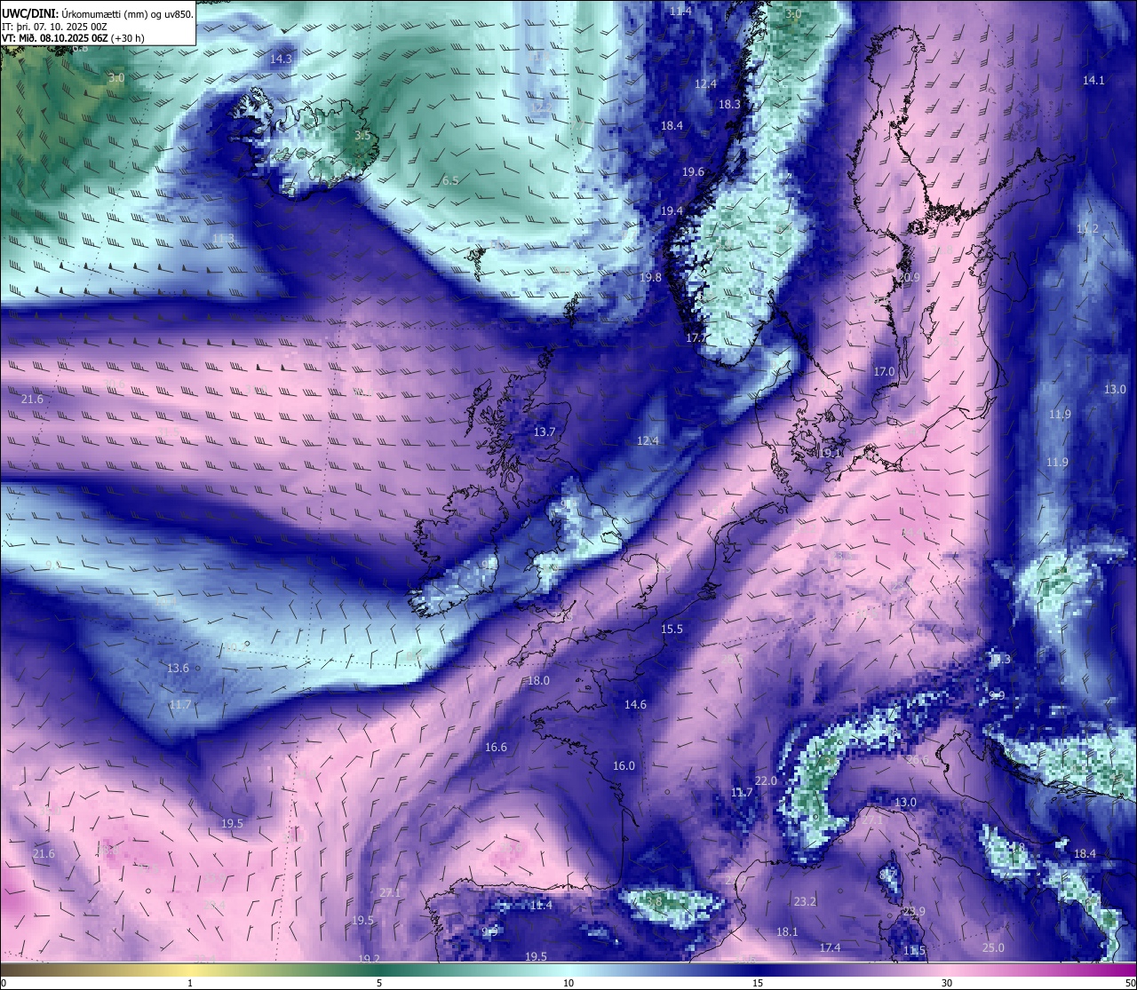Click the 16.6 value on the map

[x=496, y=747]
